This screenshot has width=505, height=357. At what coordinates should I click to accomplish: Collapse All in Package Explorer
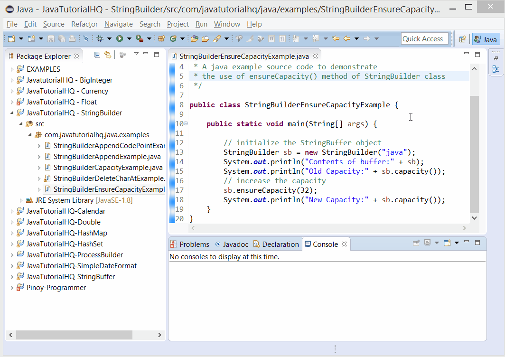pyautogui.click(x=97, y=55)
